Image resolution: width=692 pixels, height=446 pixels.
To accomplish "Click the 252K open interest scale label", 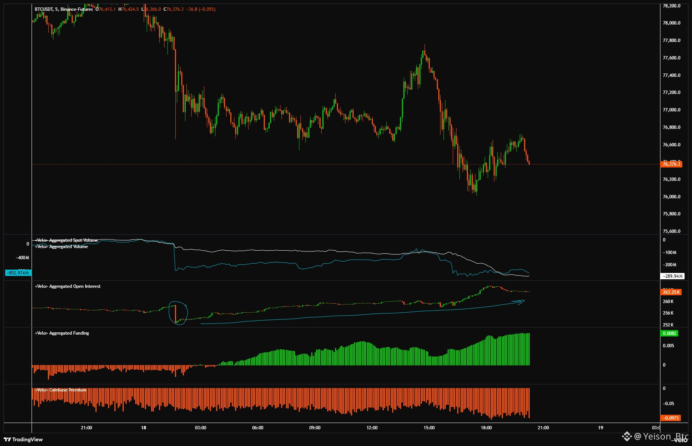I will pyautogui.click(x=668, y=325).
